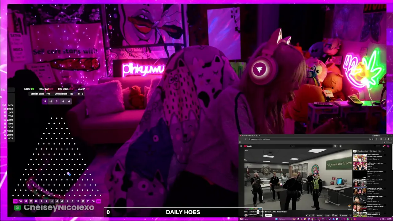Screen dimensions: 393x221
Task: Click the Download button under video
Action: [x=344, y=215]
